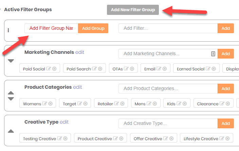239x151 pixels.
Task: Move Product Categories group up
Action: 11,93
